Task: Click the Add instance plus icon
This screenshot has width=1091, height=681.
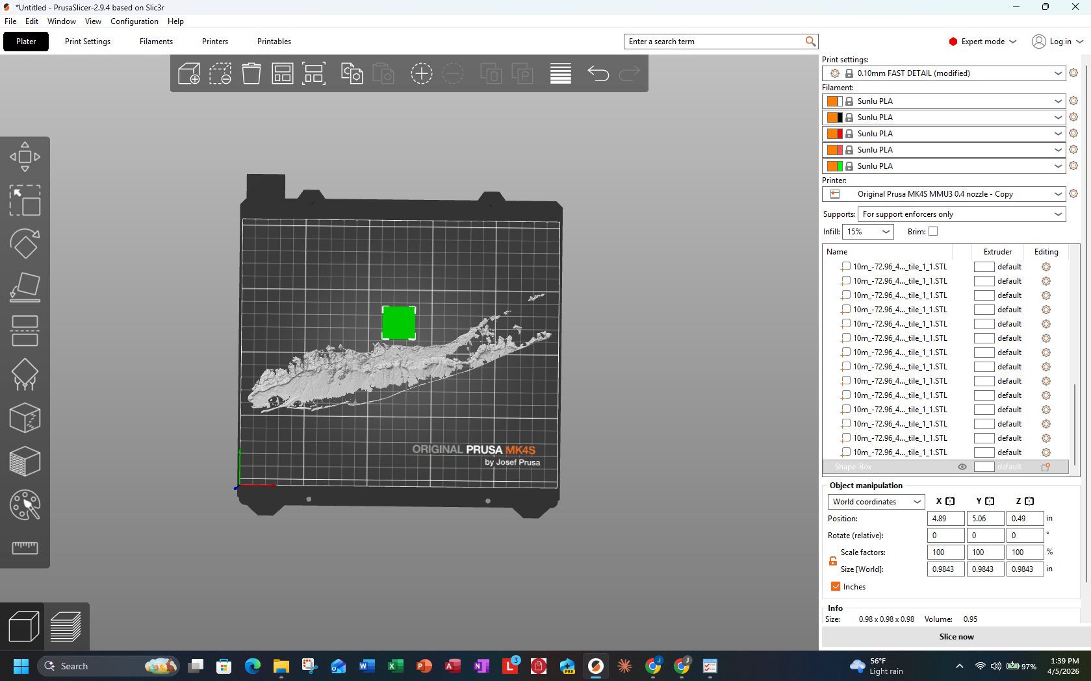Action: click(x=421, y=73)
